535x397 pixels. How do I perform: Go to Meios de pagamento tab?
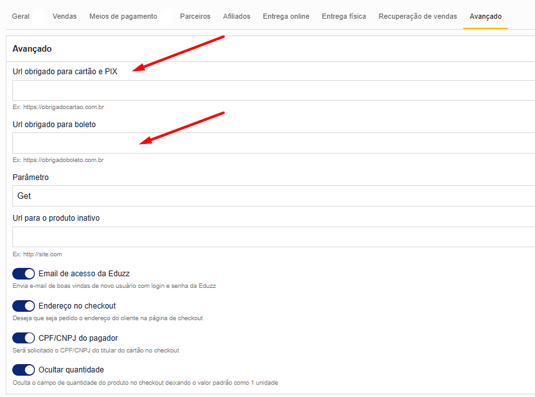click(123, 16)
